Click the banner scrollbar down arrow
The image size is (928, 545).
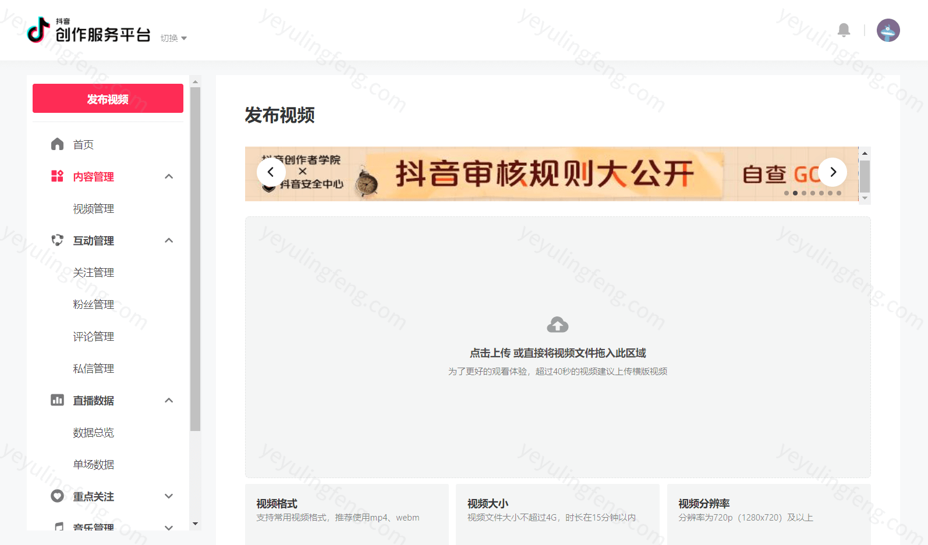coord(865,198)
